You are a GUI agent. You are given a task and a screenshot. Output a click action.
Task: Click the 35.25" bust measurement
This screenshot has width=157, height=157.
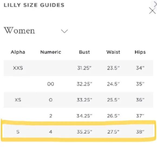tap(84, 132)
